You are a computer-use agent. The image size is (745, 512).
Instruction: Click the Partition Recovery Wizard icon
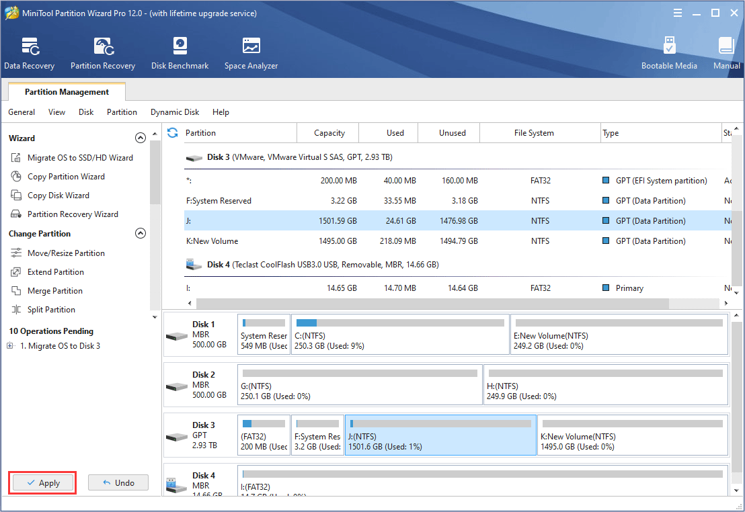coord(16,214)
